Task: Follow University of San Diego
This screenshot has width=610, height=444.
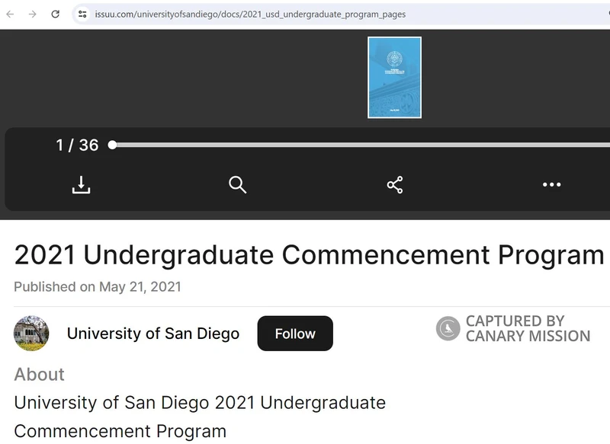Action: (x=295, y=334)
